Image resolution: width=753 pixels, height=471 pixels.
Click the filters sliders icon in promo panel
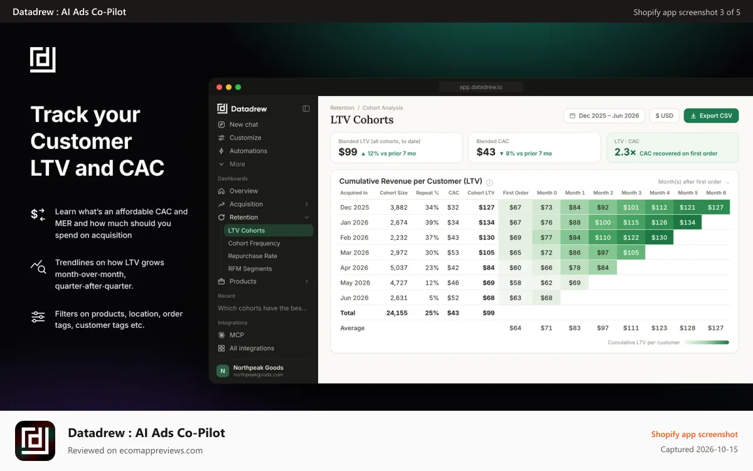click(x=38, y=317)
